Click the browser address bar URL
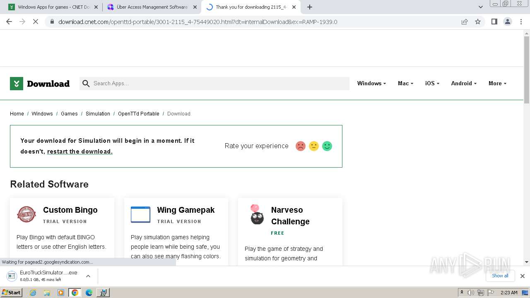The image size is (530, 298). point(198,22)
